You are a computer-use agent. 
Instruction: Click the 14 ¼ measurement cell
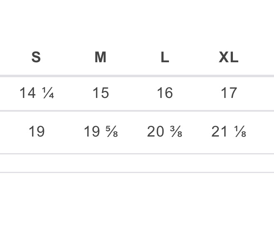[37, 93]
